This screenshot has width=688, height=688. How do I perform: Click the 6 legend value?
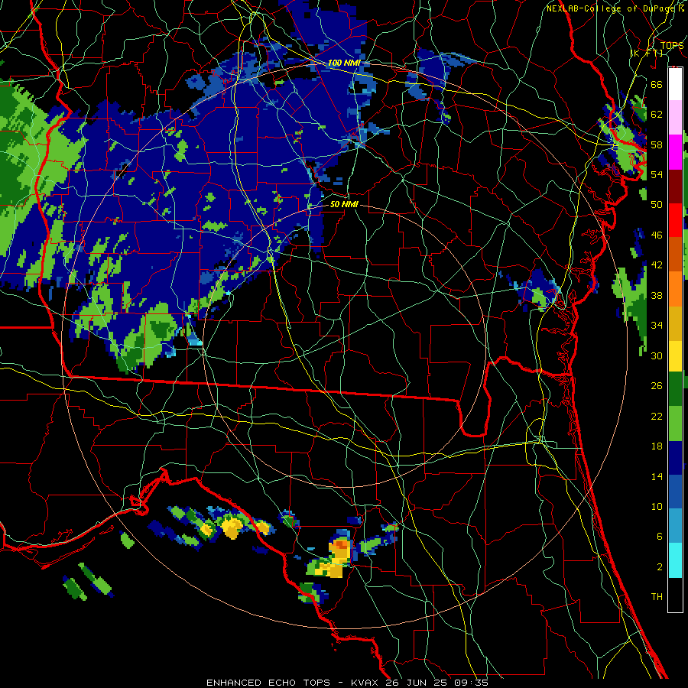pos(660,537)
